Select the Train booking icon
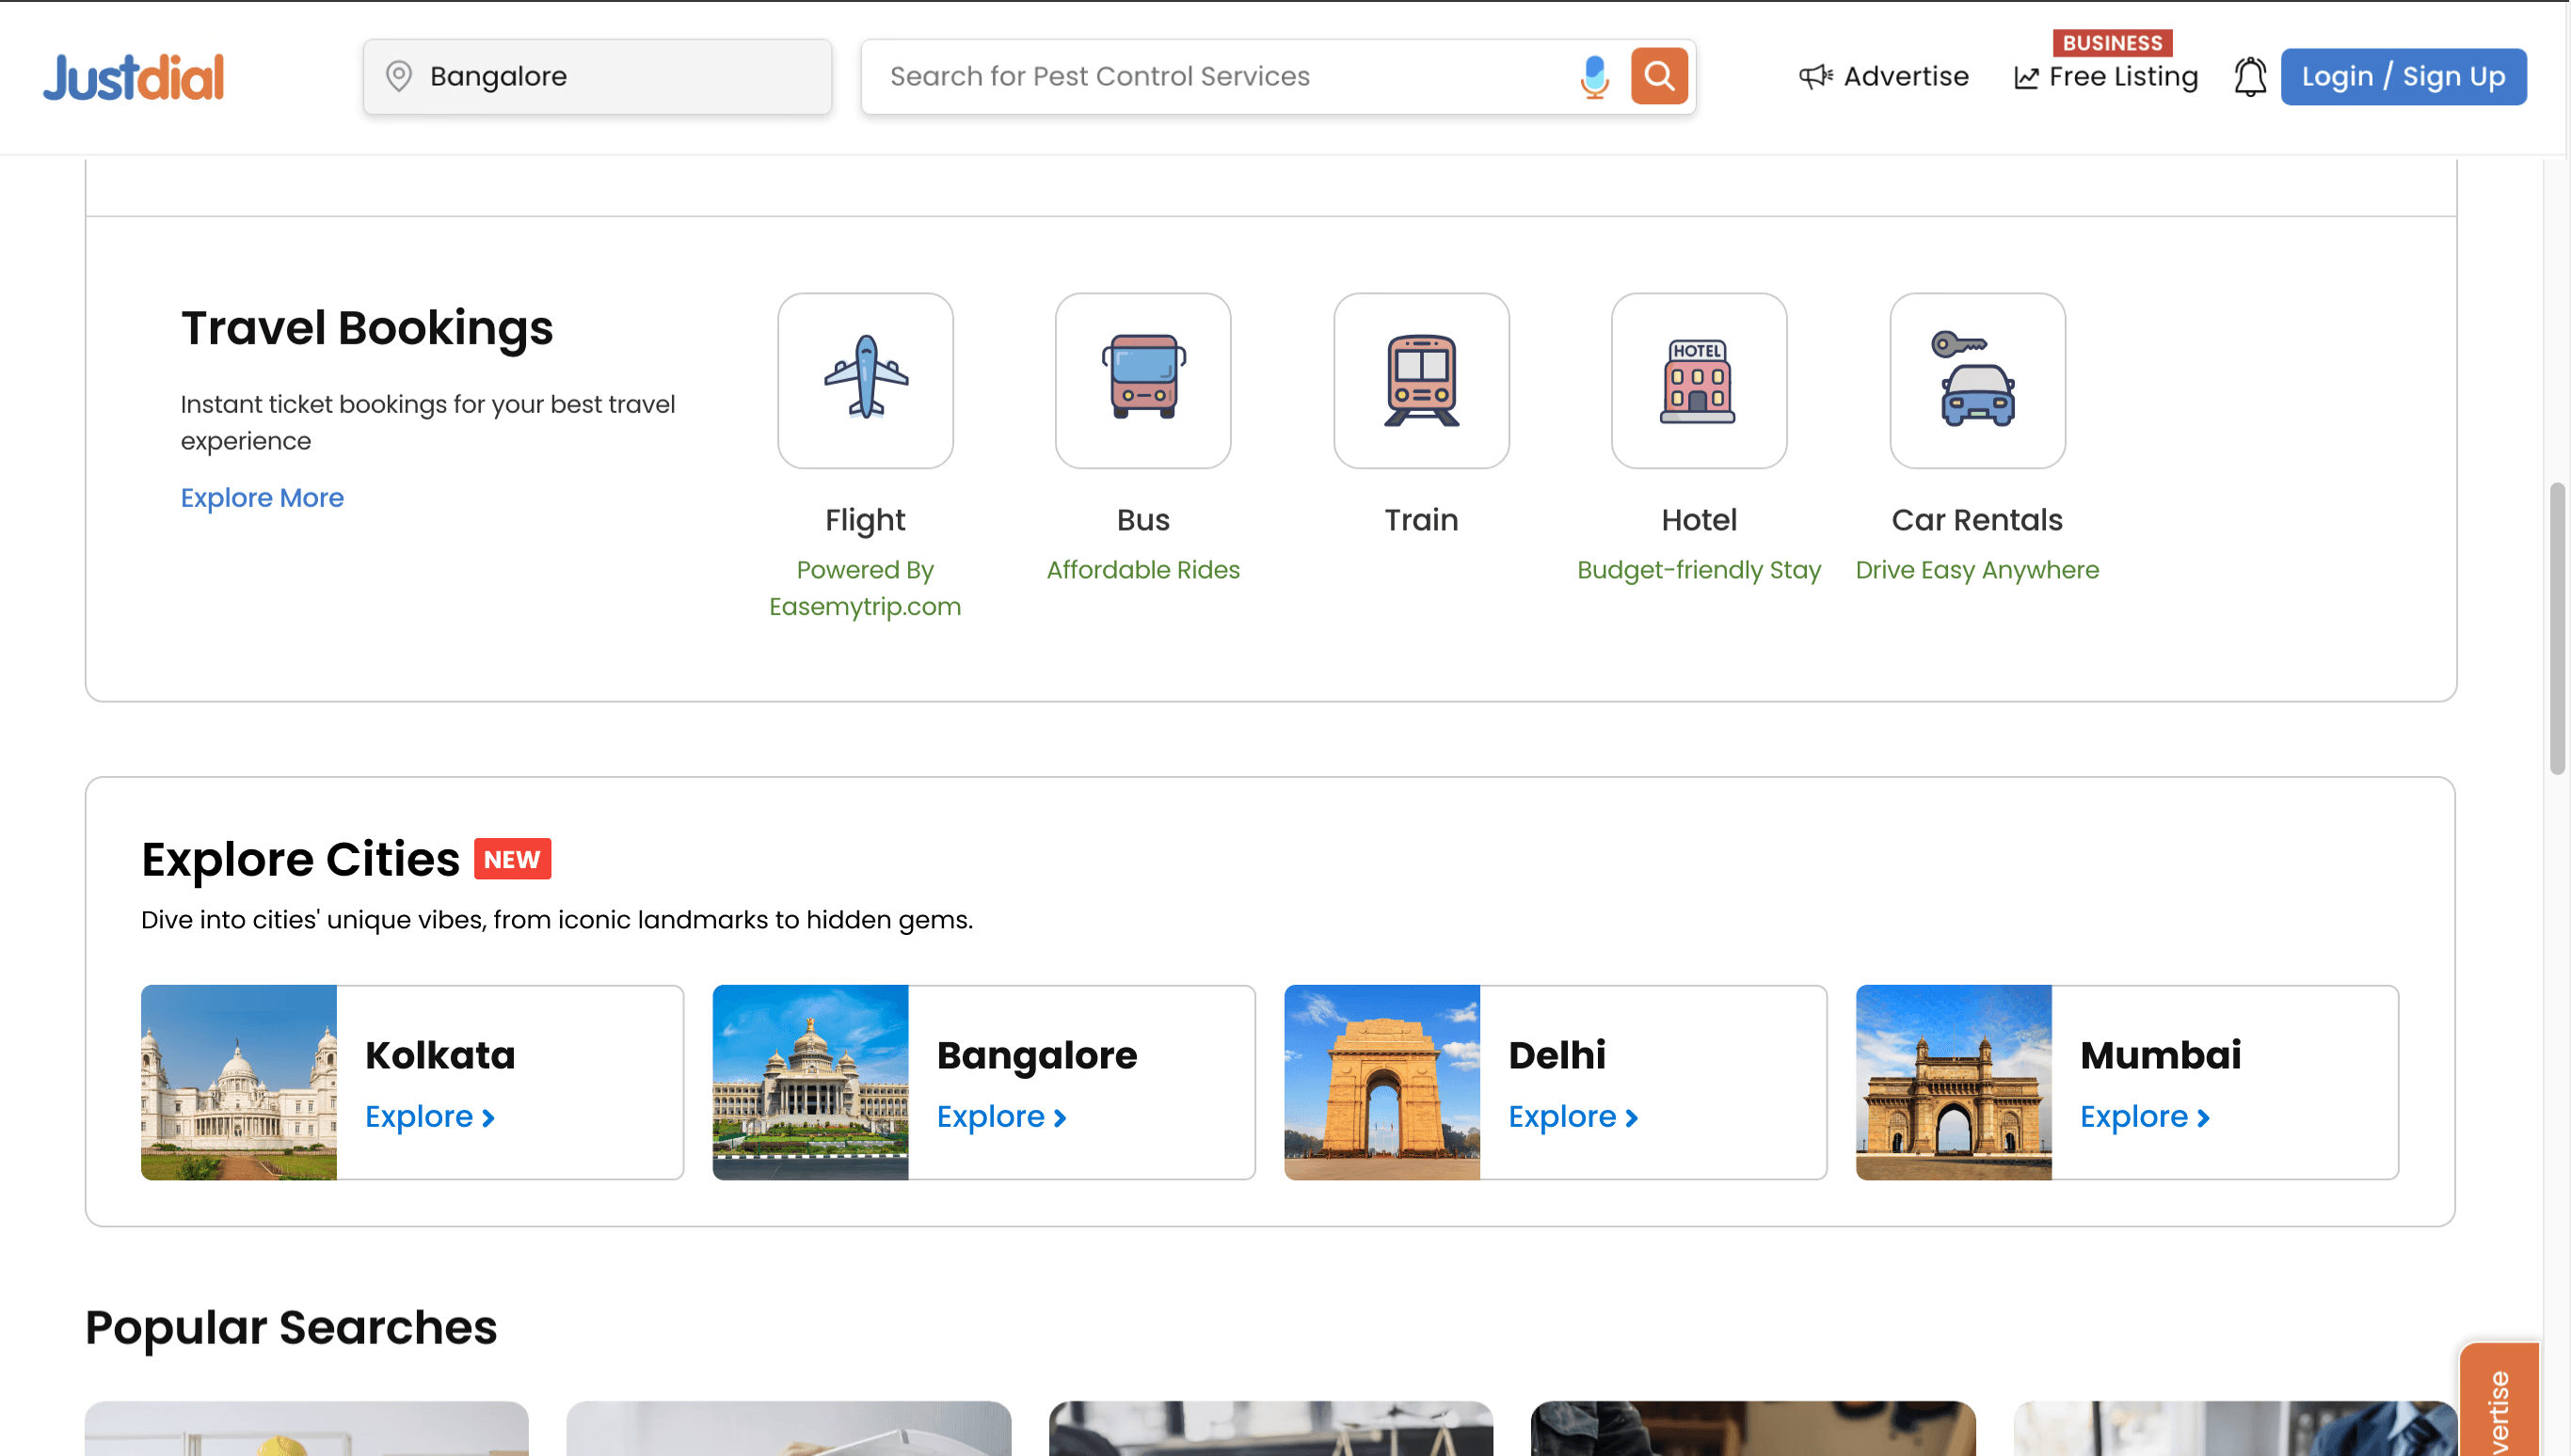 1421,380
